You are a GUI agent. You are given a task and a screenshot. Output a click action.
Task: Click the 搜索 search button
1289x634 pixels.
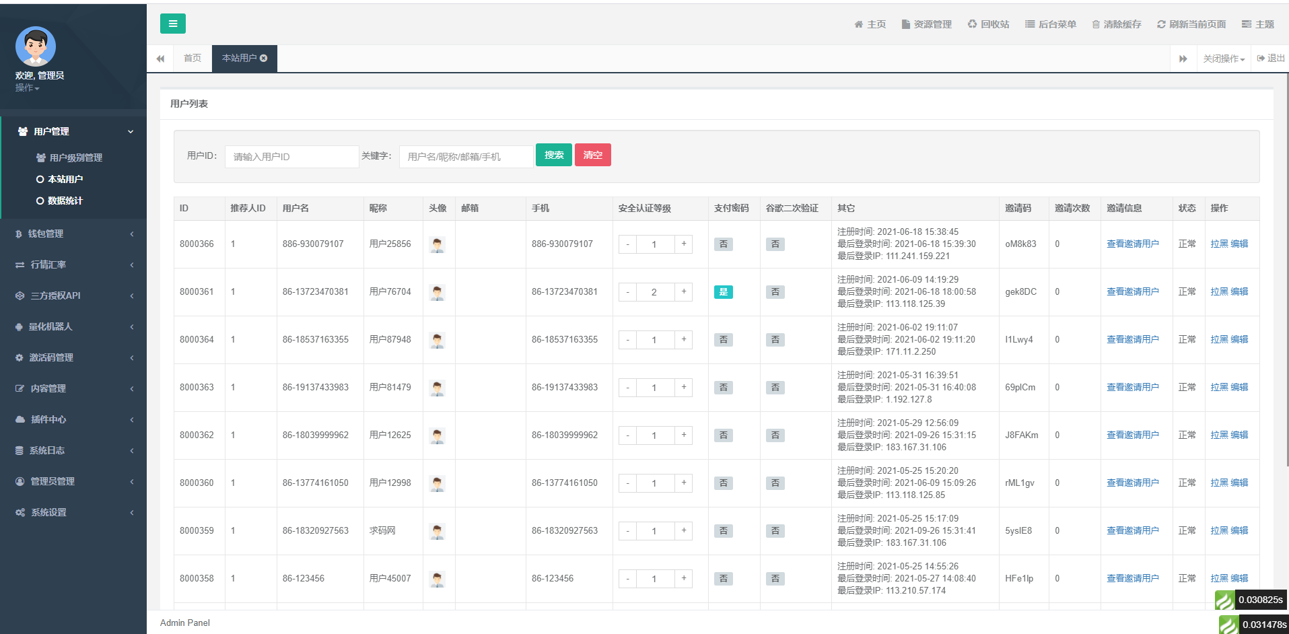[x=553, y=155]
